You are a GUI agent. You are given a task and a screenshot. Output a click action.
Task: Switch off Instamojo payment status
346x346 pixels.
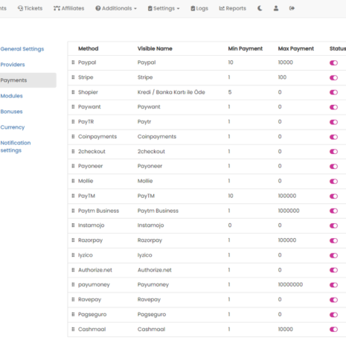coord(333,225)
